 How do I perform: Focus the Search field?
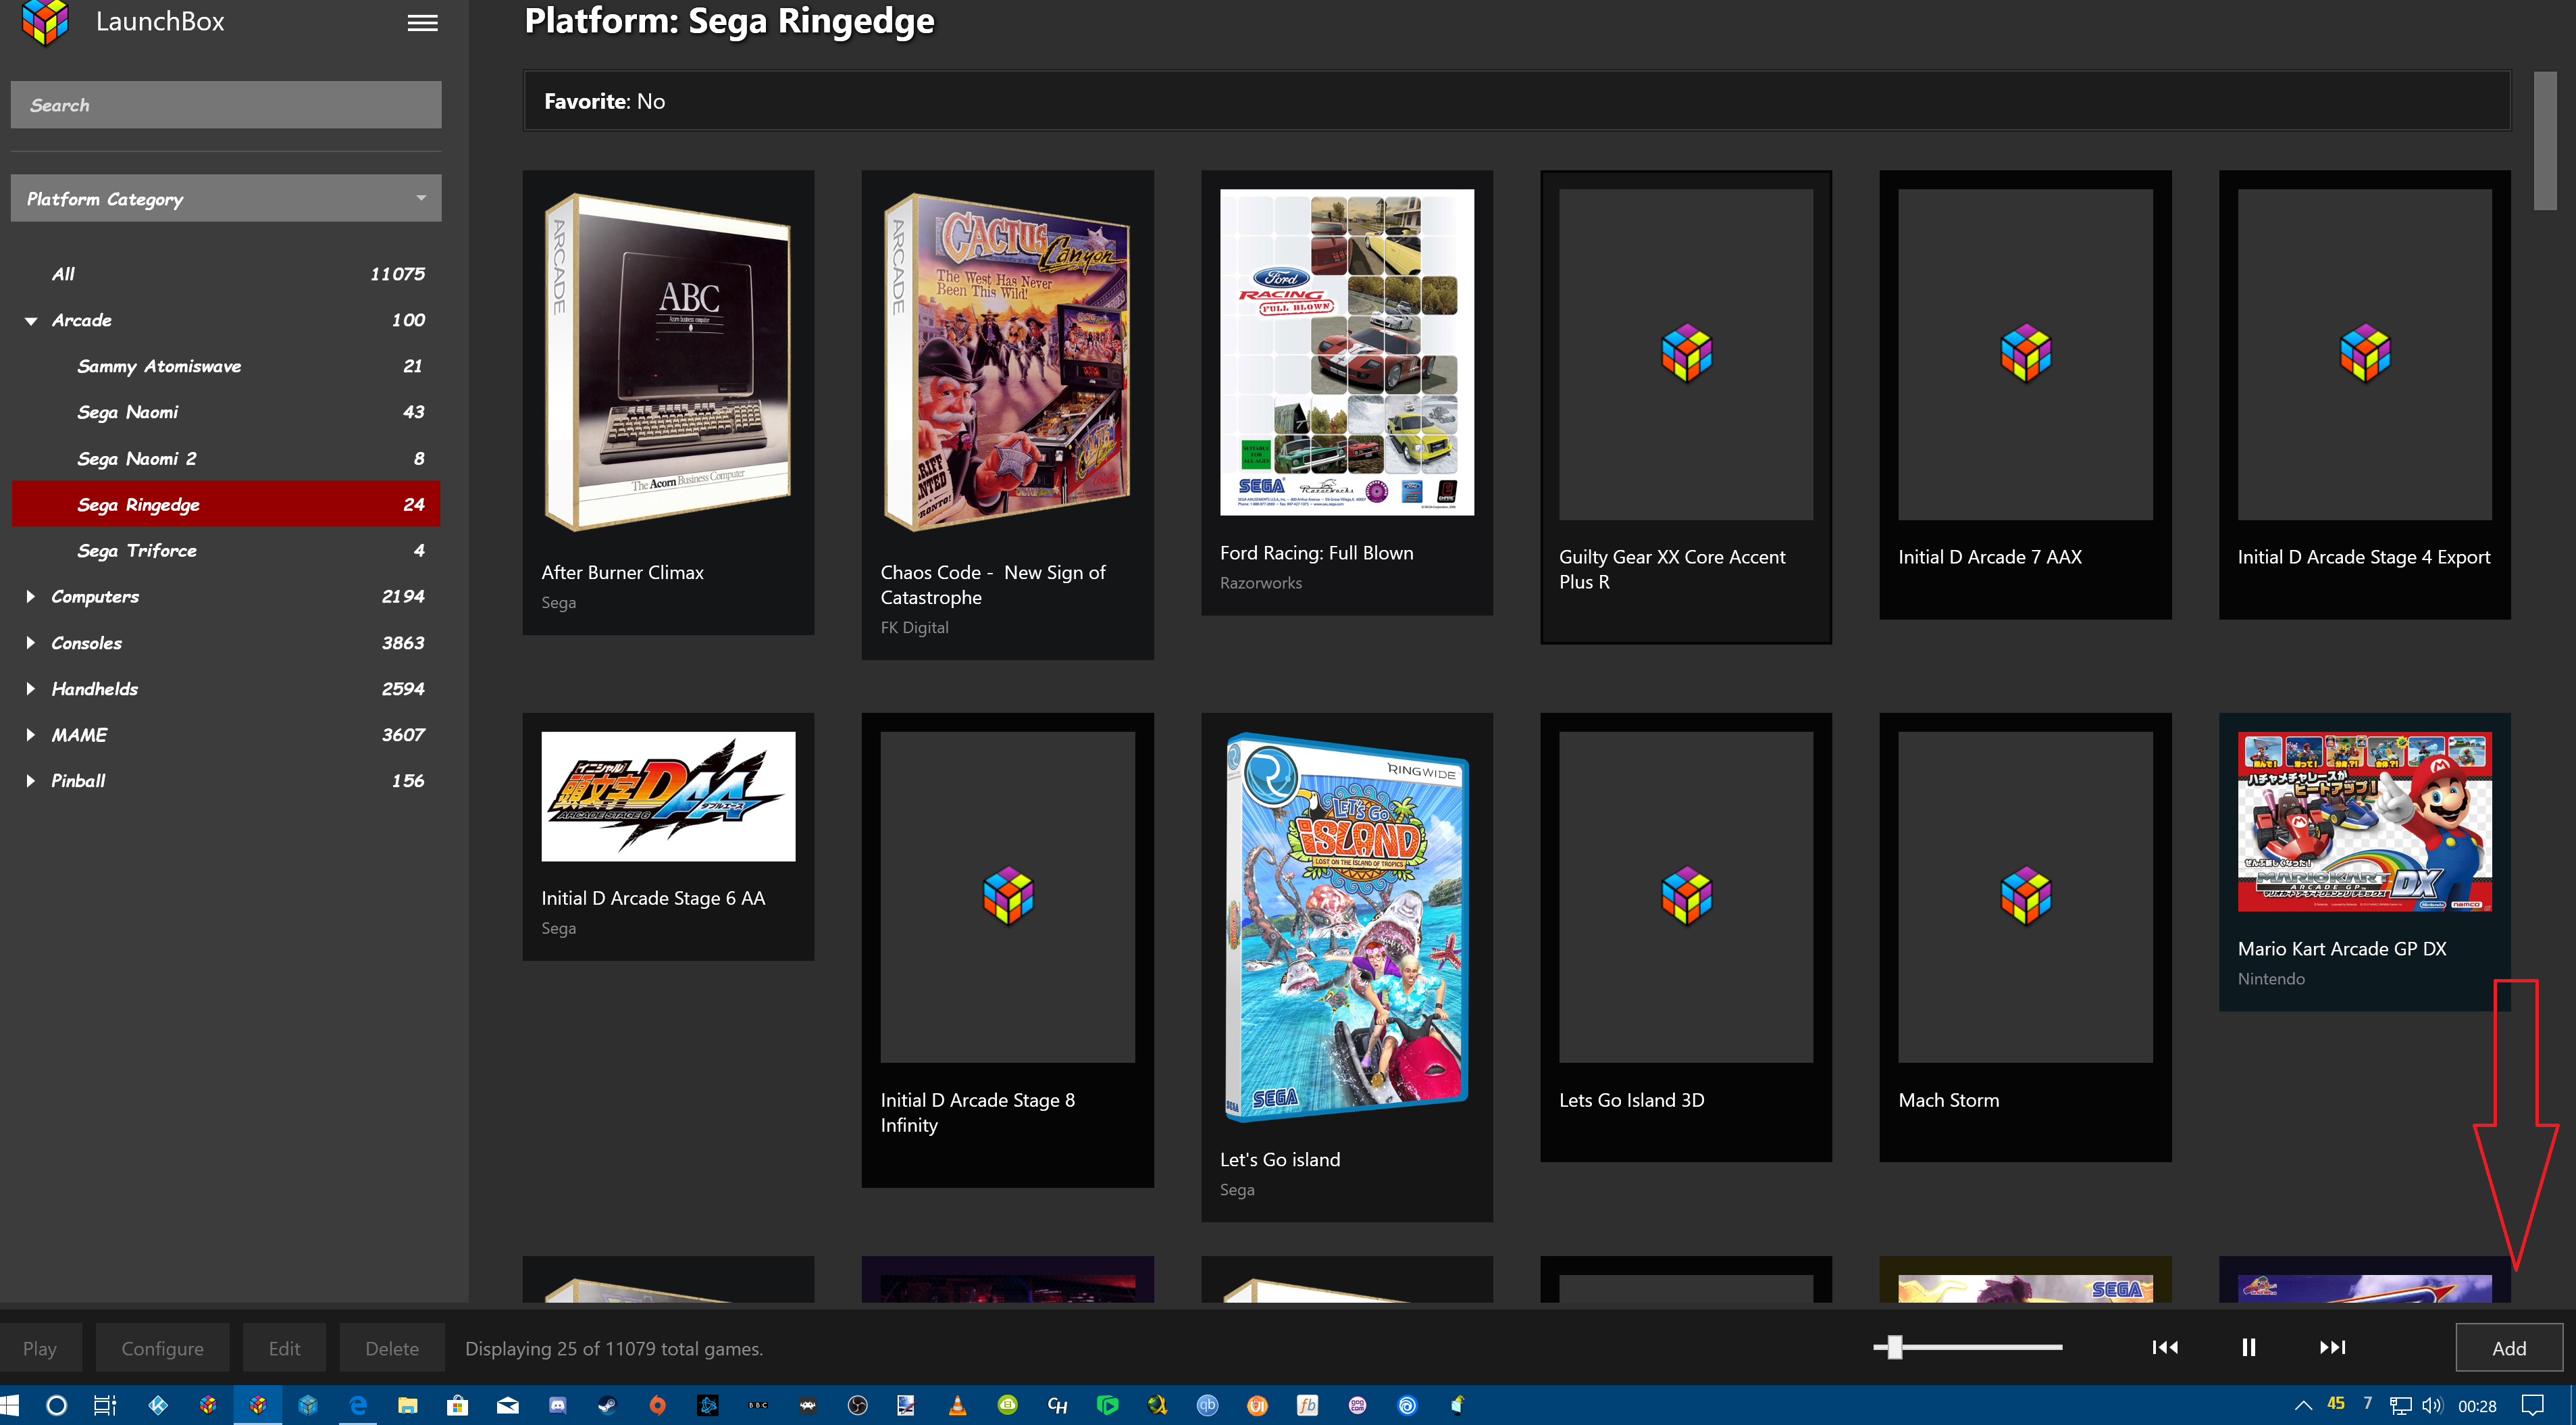(226, 104)
